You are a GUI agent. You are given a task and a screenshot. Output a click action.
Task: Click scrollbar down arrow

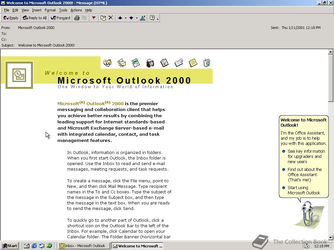tap(330, 237)
